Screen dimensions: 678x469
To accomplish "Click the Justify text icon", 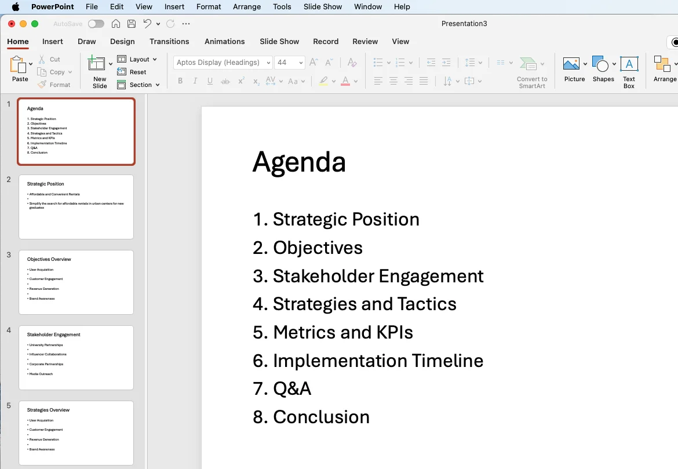I will click(x=424, y=81).
